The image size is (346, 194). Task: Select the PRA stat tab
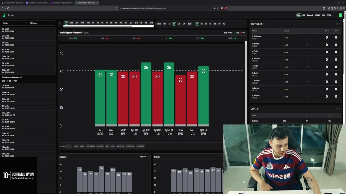point(88,23)
